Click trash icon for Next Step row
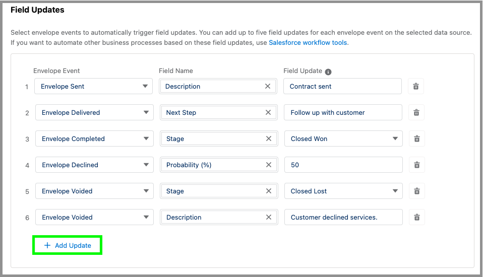Screen dimensions: 483x277 416,112
